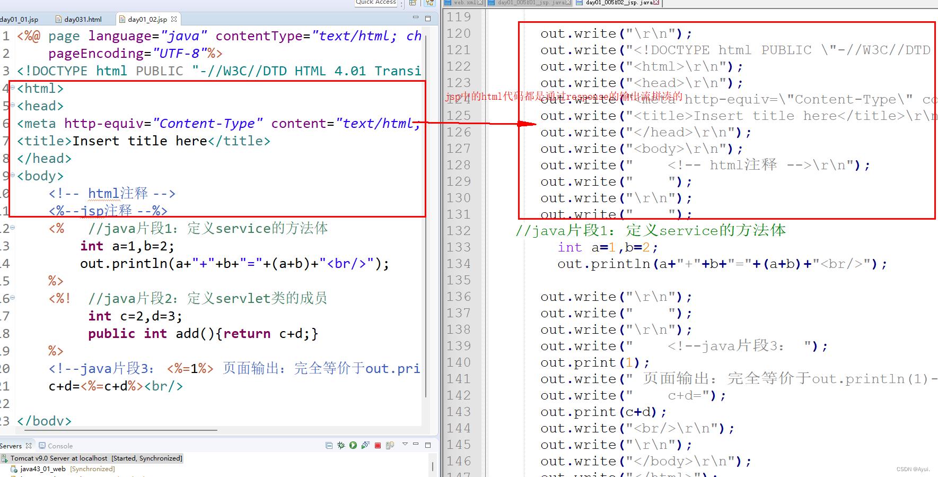Open the day01_005f01_jsp.java tab
This screenshot has width=938, height=477.
[531, 3]
